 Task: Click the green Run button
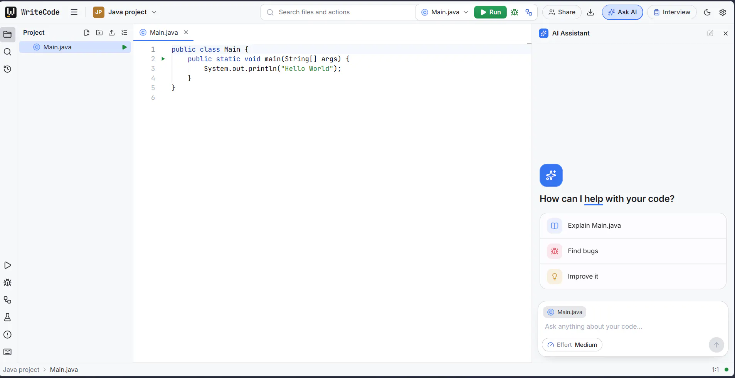pos(490,12)
